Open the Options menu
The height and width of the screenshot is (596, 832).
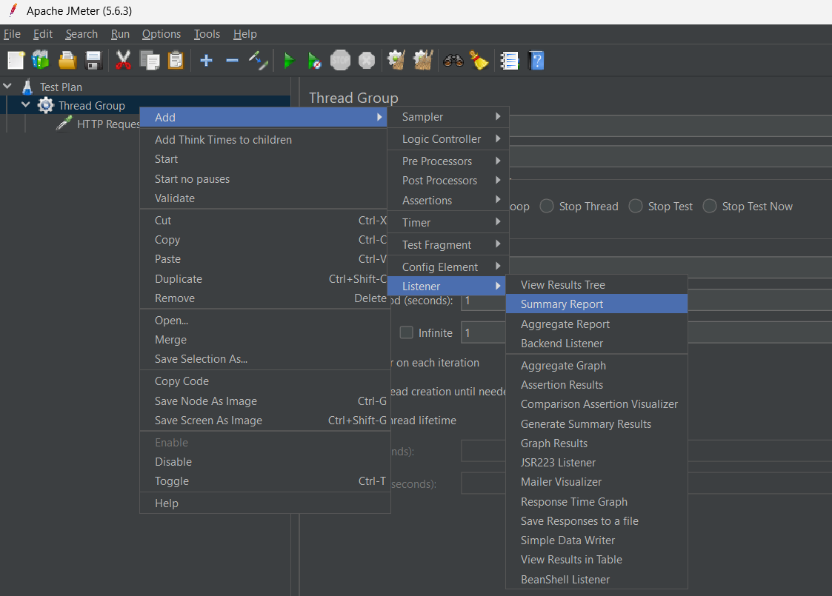point(162,34)
